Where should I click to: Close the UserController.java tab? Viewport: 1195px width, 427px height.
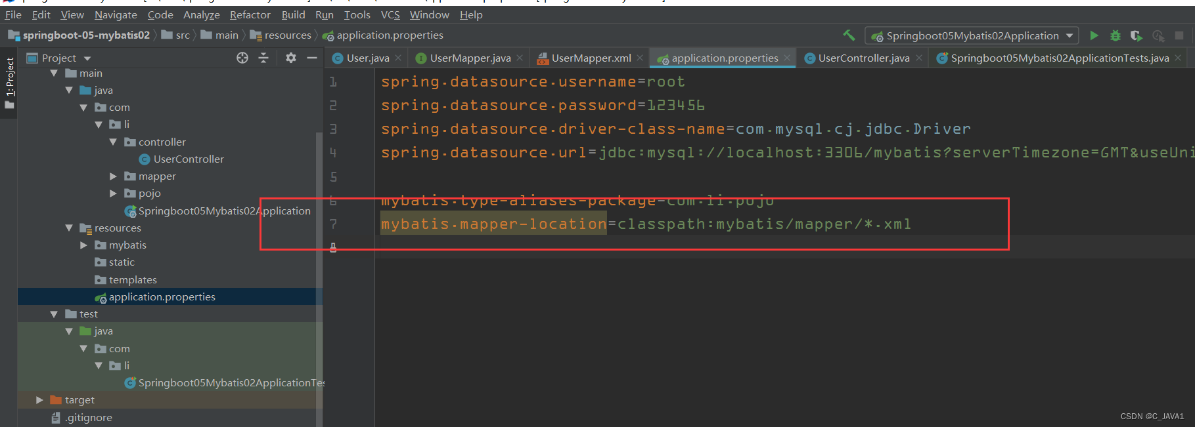click(919, 58)
